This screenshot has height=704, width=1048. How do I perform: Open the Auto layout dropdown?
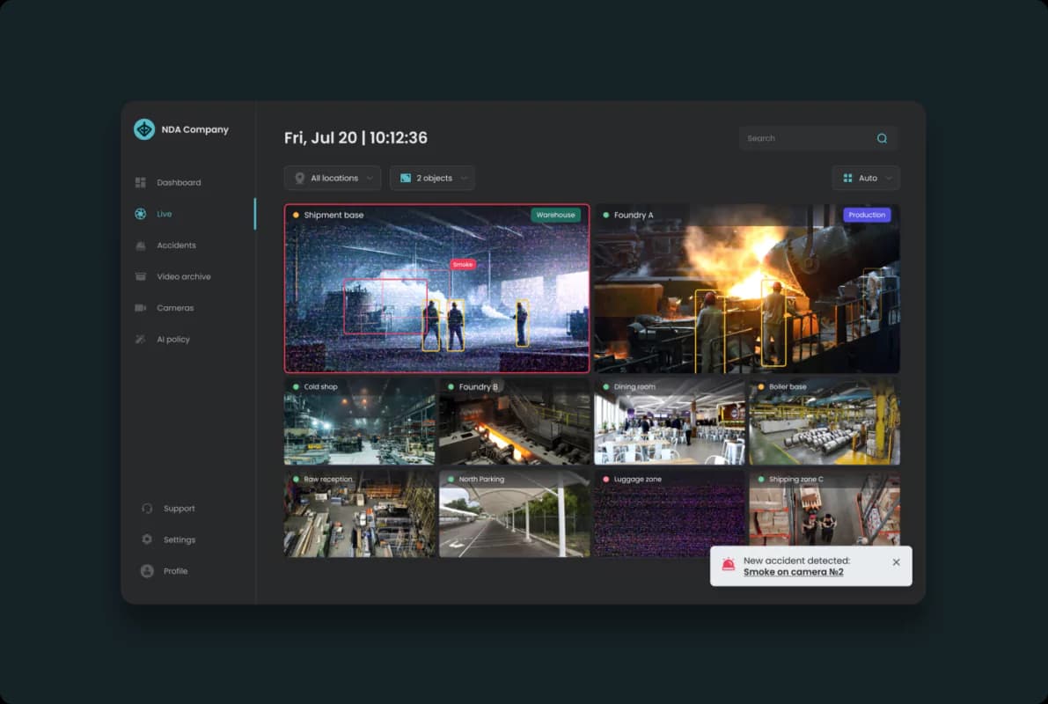866,178
